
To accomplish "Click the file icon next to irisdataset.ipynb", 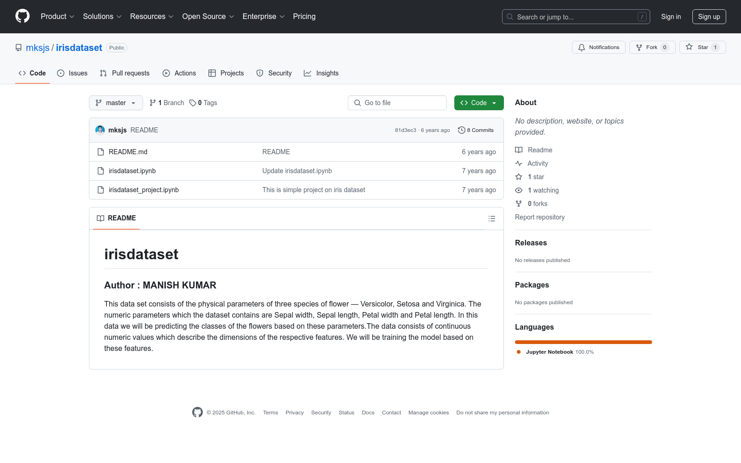I will 100,171.
